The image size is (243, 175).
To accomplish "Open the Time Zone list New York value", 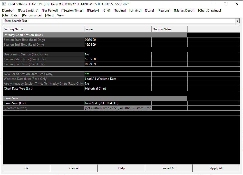I will pyautogui.click(x=118, y=103).
